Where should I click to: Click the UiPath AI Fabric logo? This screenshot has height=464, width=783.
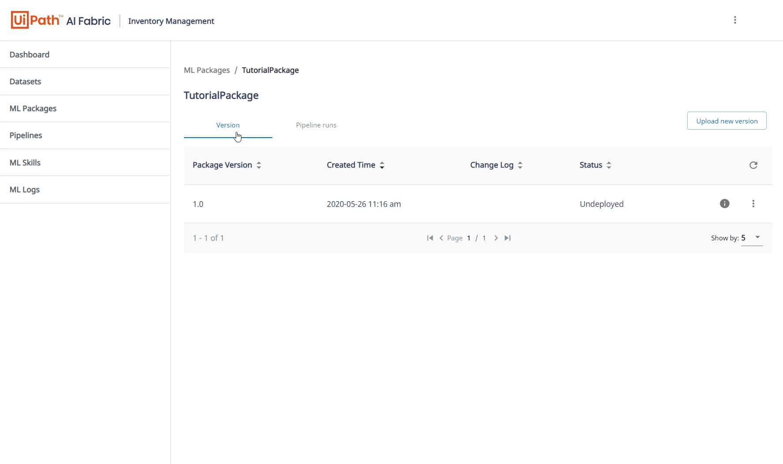(60, 20)
